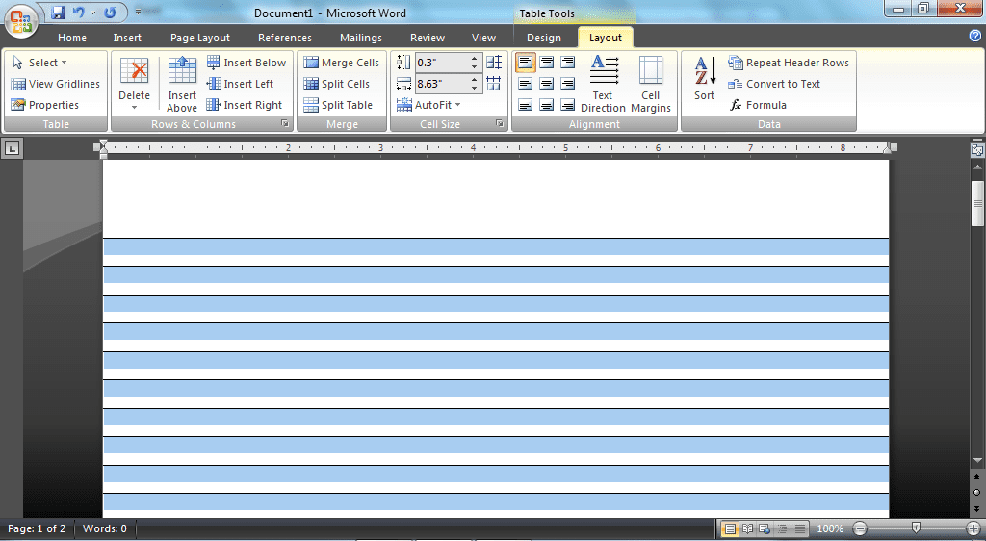Insert a column to the right

pyautogui.click(x=245, y=105)
